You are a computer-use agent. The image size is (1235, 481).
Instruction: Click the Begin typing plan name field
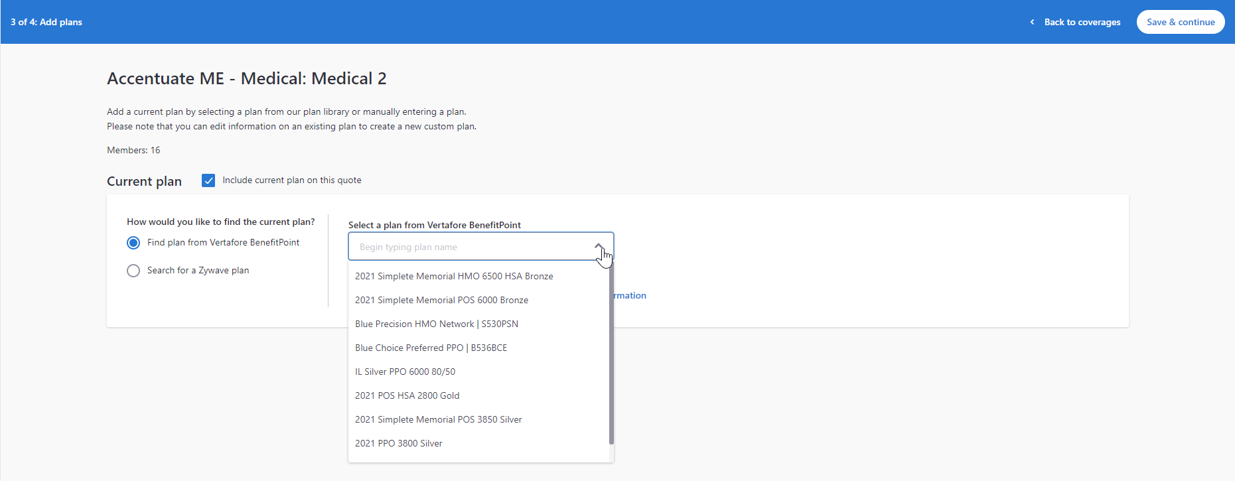coord(471,247)
